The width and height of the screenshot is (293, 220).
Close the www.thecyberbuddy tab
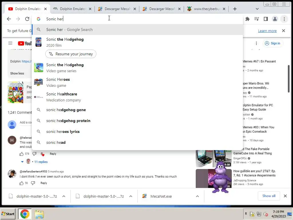(224, 9)
